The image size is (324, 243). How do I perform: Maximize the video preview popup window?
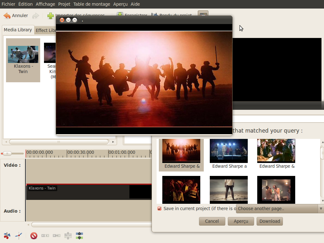75,20
